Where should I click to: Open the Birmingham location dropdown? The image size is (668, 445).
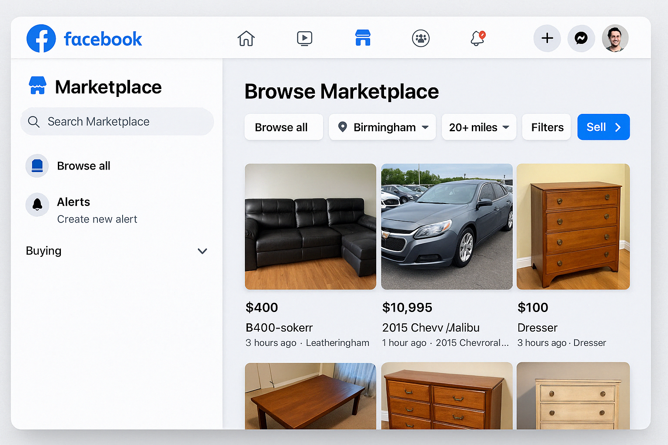click(382, 127)
